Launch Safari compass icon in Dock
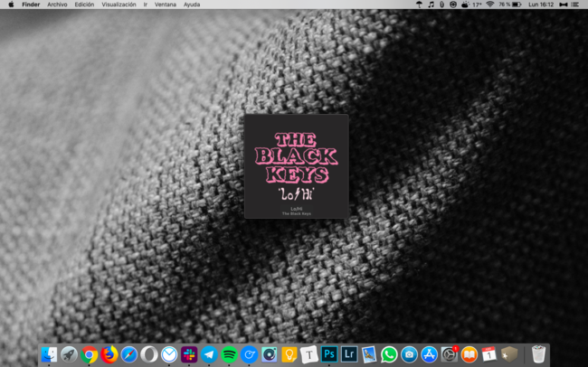 (x=129, y=354)
